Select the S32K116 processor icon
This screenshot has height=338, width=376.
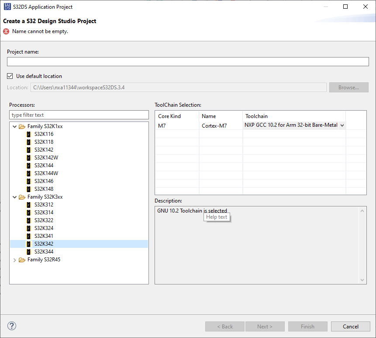point(29,134)
